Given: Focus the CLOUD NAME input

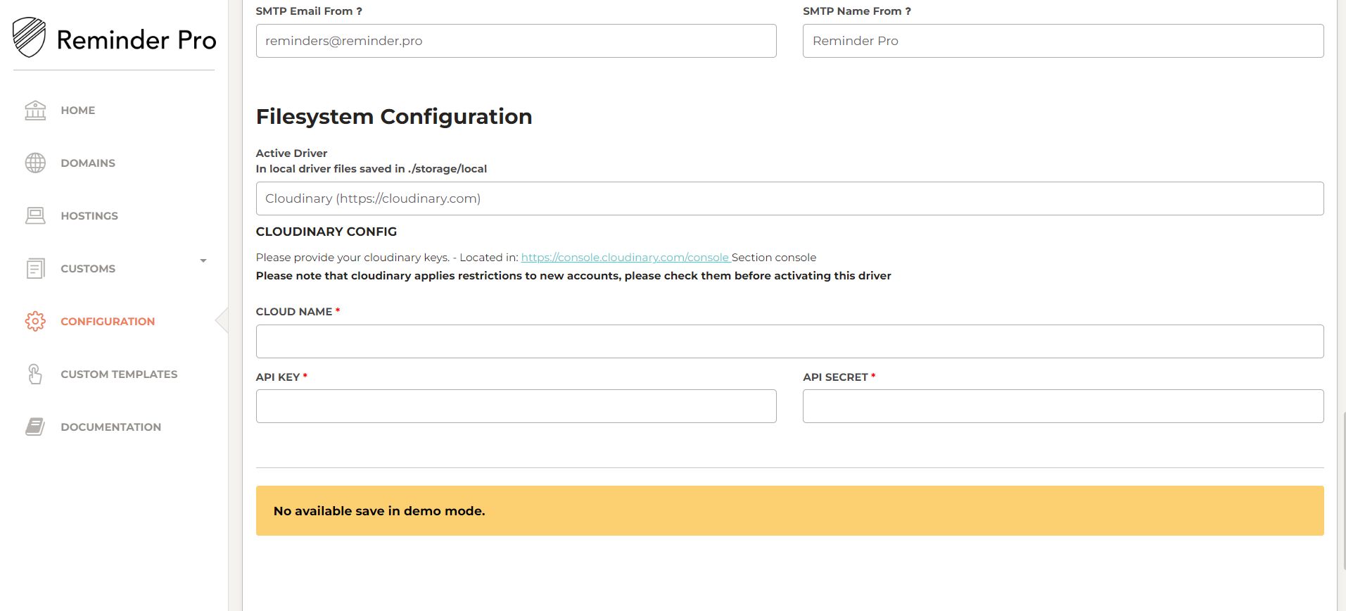Looking at the screenshot, I should (789, 341).
